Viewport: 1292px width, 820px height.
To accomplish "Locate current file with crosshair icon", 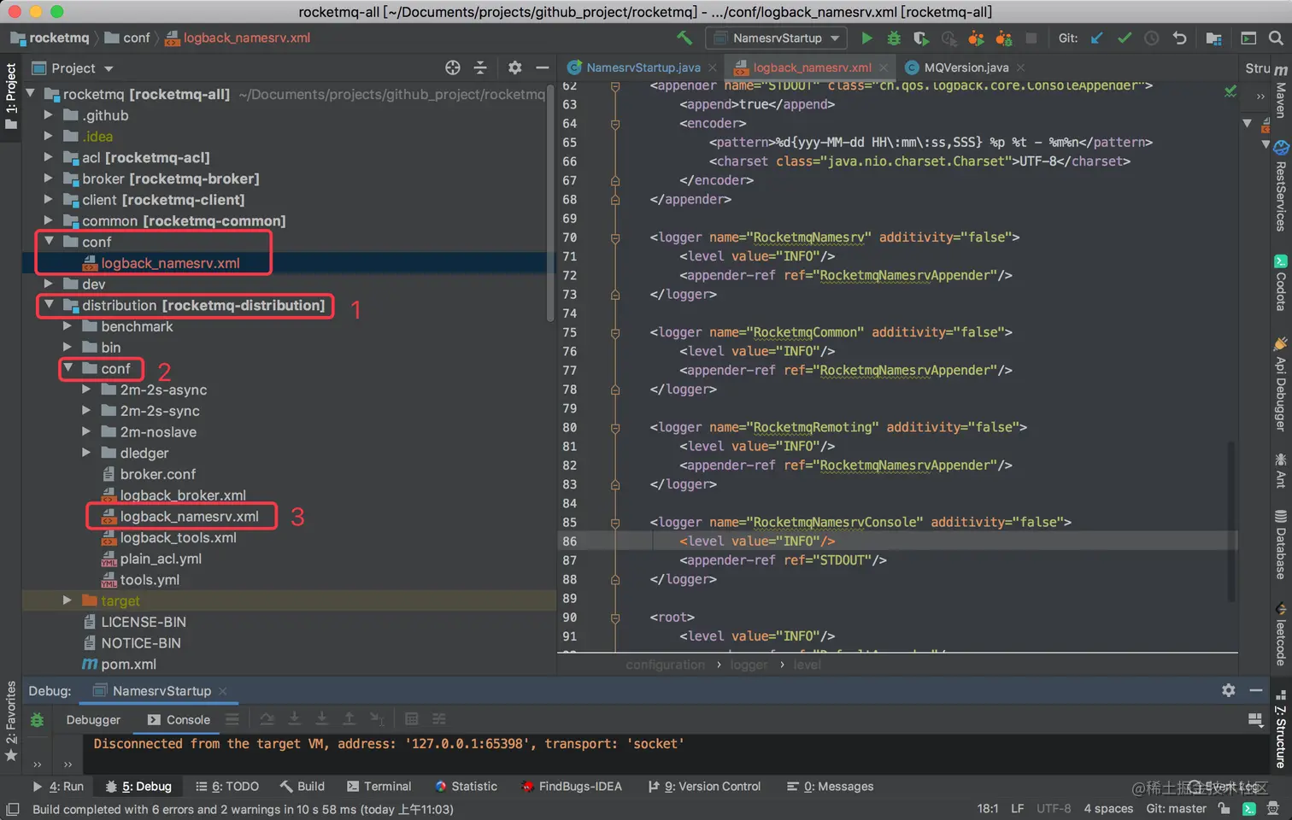I will pos(453,67).
